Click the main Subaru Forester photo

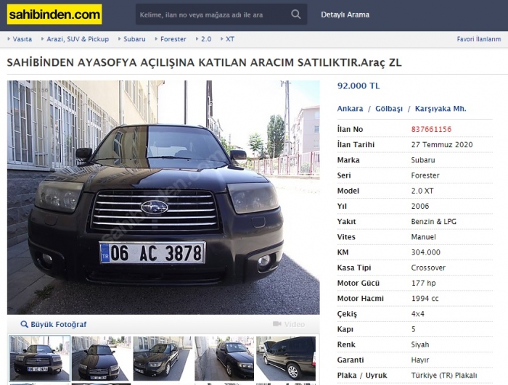(163, 197)
